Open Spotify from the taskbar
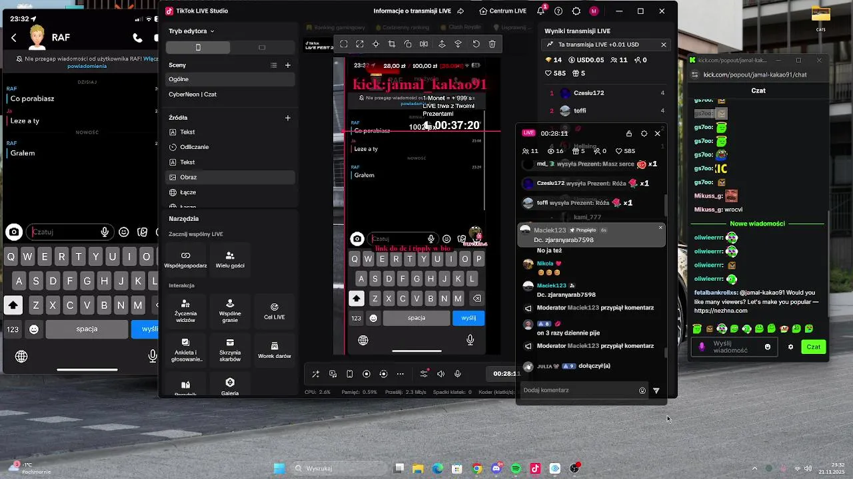The width and height of the screenshot is (853, 479). 516,468
